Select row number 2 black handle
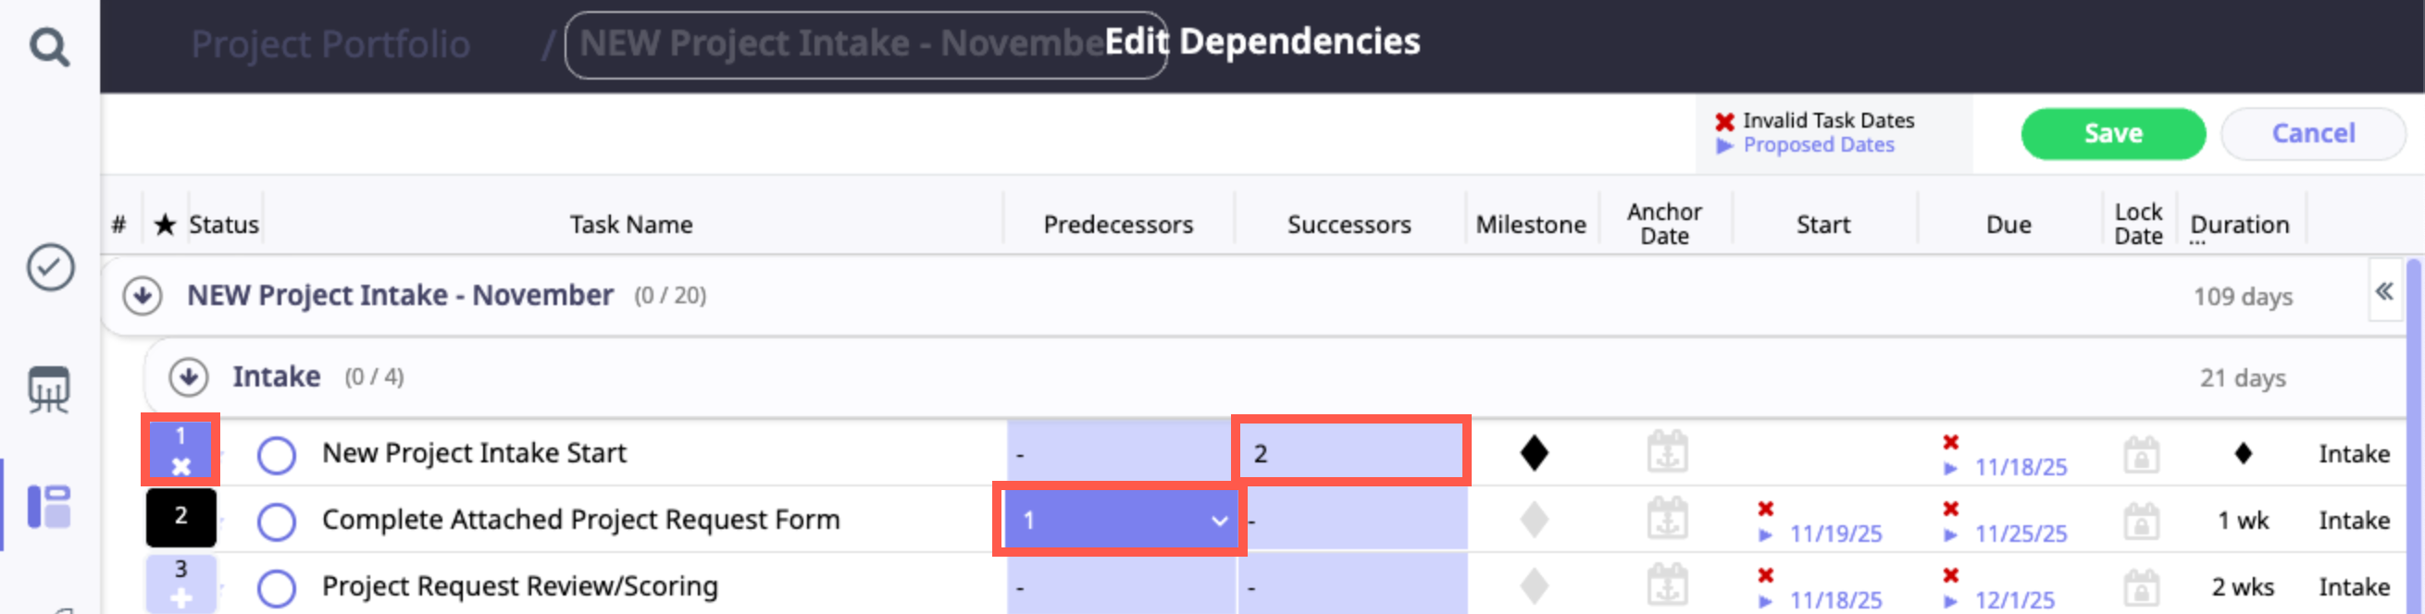Viewport: 2425px width, 614px height. (180, 517)
